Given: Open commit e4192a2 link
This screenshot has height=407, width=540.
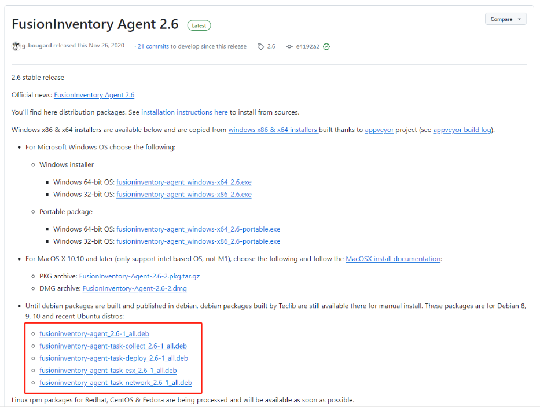Looking at the screenshot, I should pos(307,46).
